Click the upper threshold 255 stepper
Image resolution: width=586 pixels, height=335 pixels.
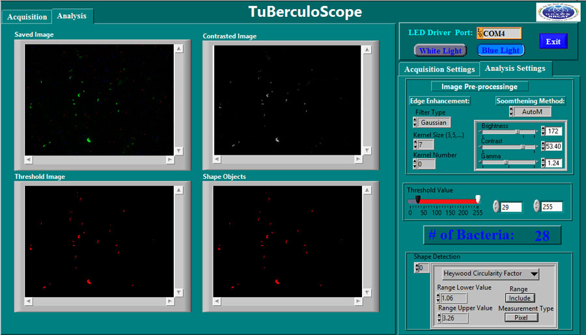[537, 206]
